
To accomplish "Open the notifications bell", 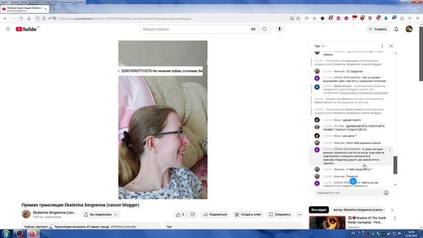I will tap(397, 29).
